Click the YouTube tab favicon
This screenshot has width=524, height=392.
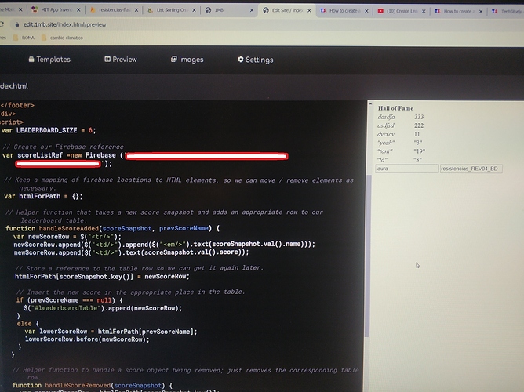[380, 11]
